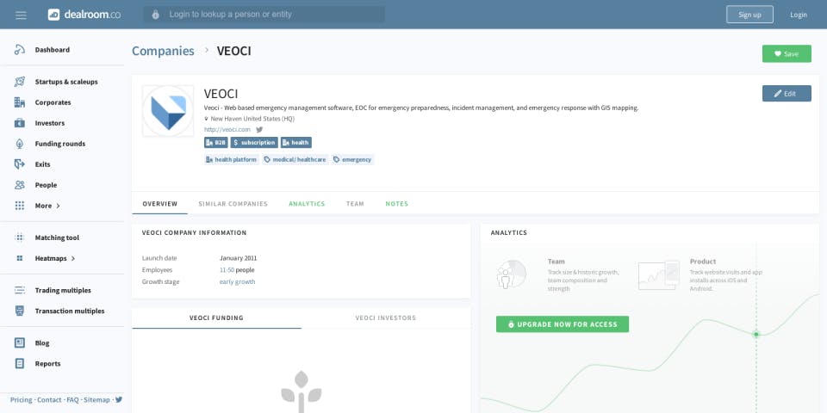Open the veoci.com website link

coord(227,129)
